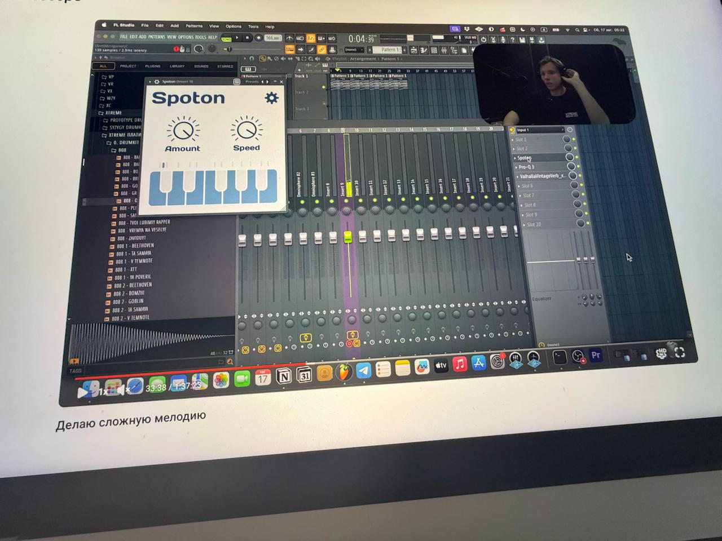Open FL toolbar TOOLS menu

pos(201,37)
